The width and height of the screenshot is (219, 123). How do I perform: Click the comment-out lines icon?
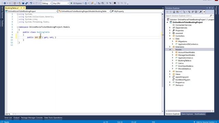coord(107,3)
